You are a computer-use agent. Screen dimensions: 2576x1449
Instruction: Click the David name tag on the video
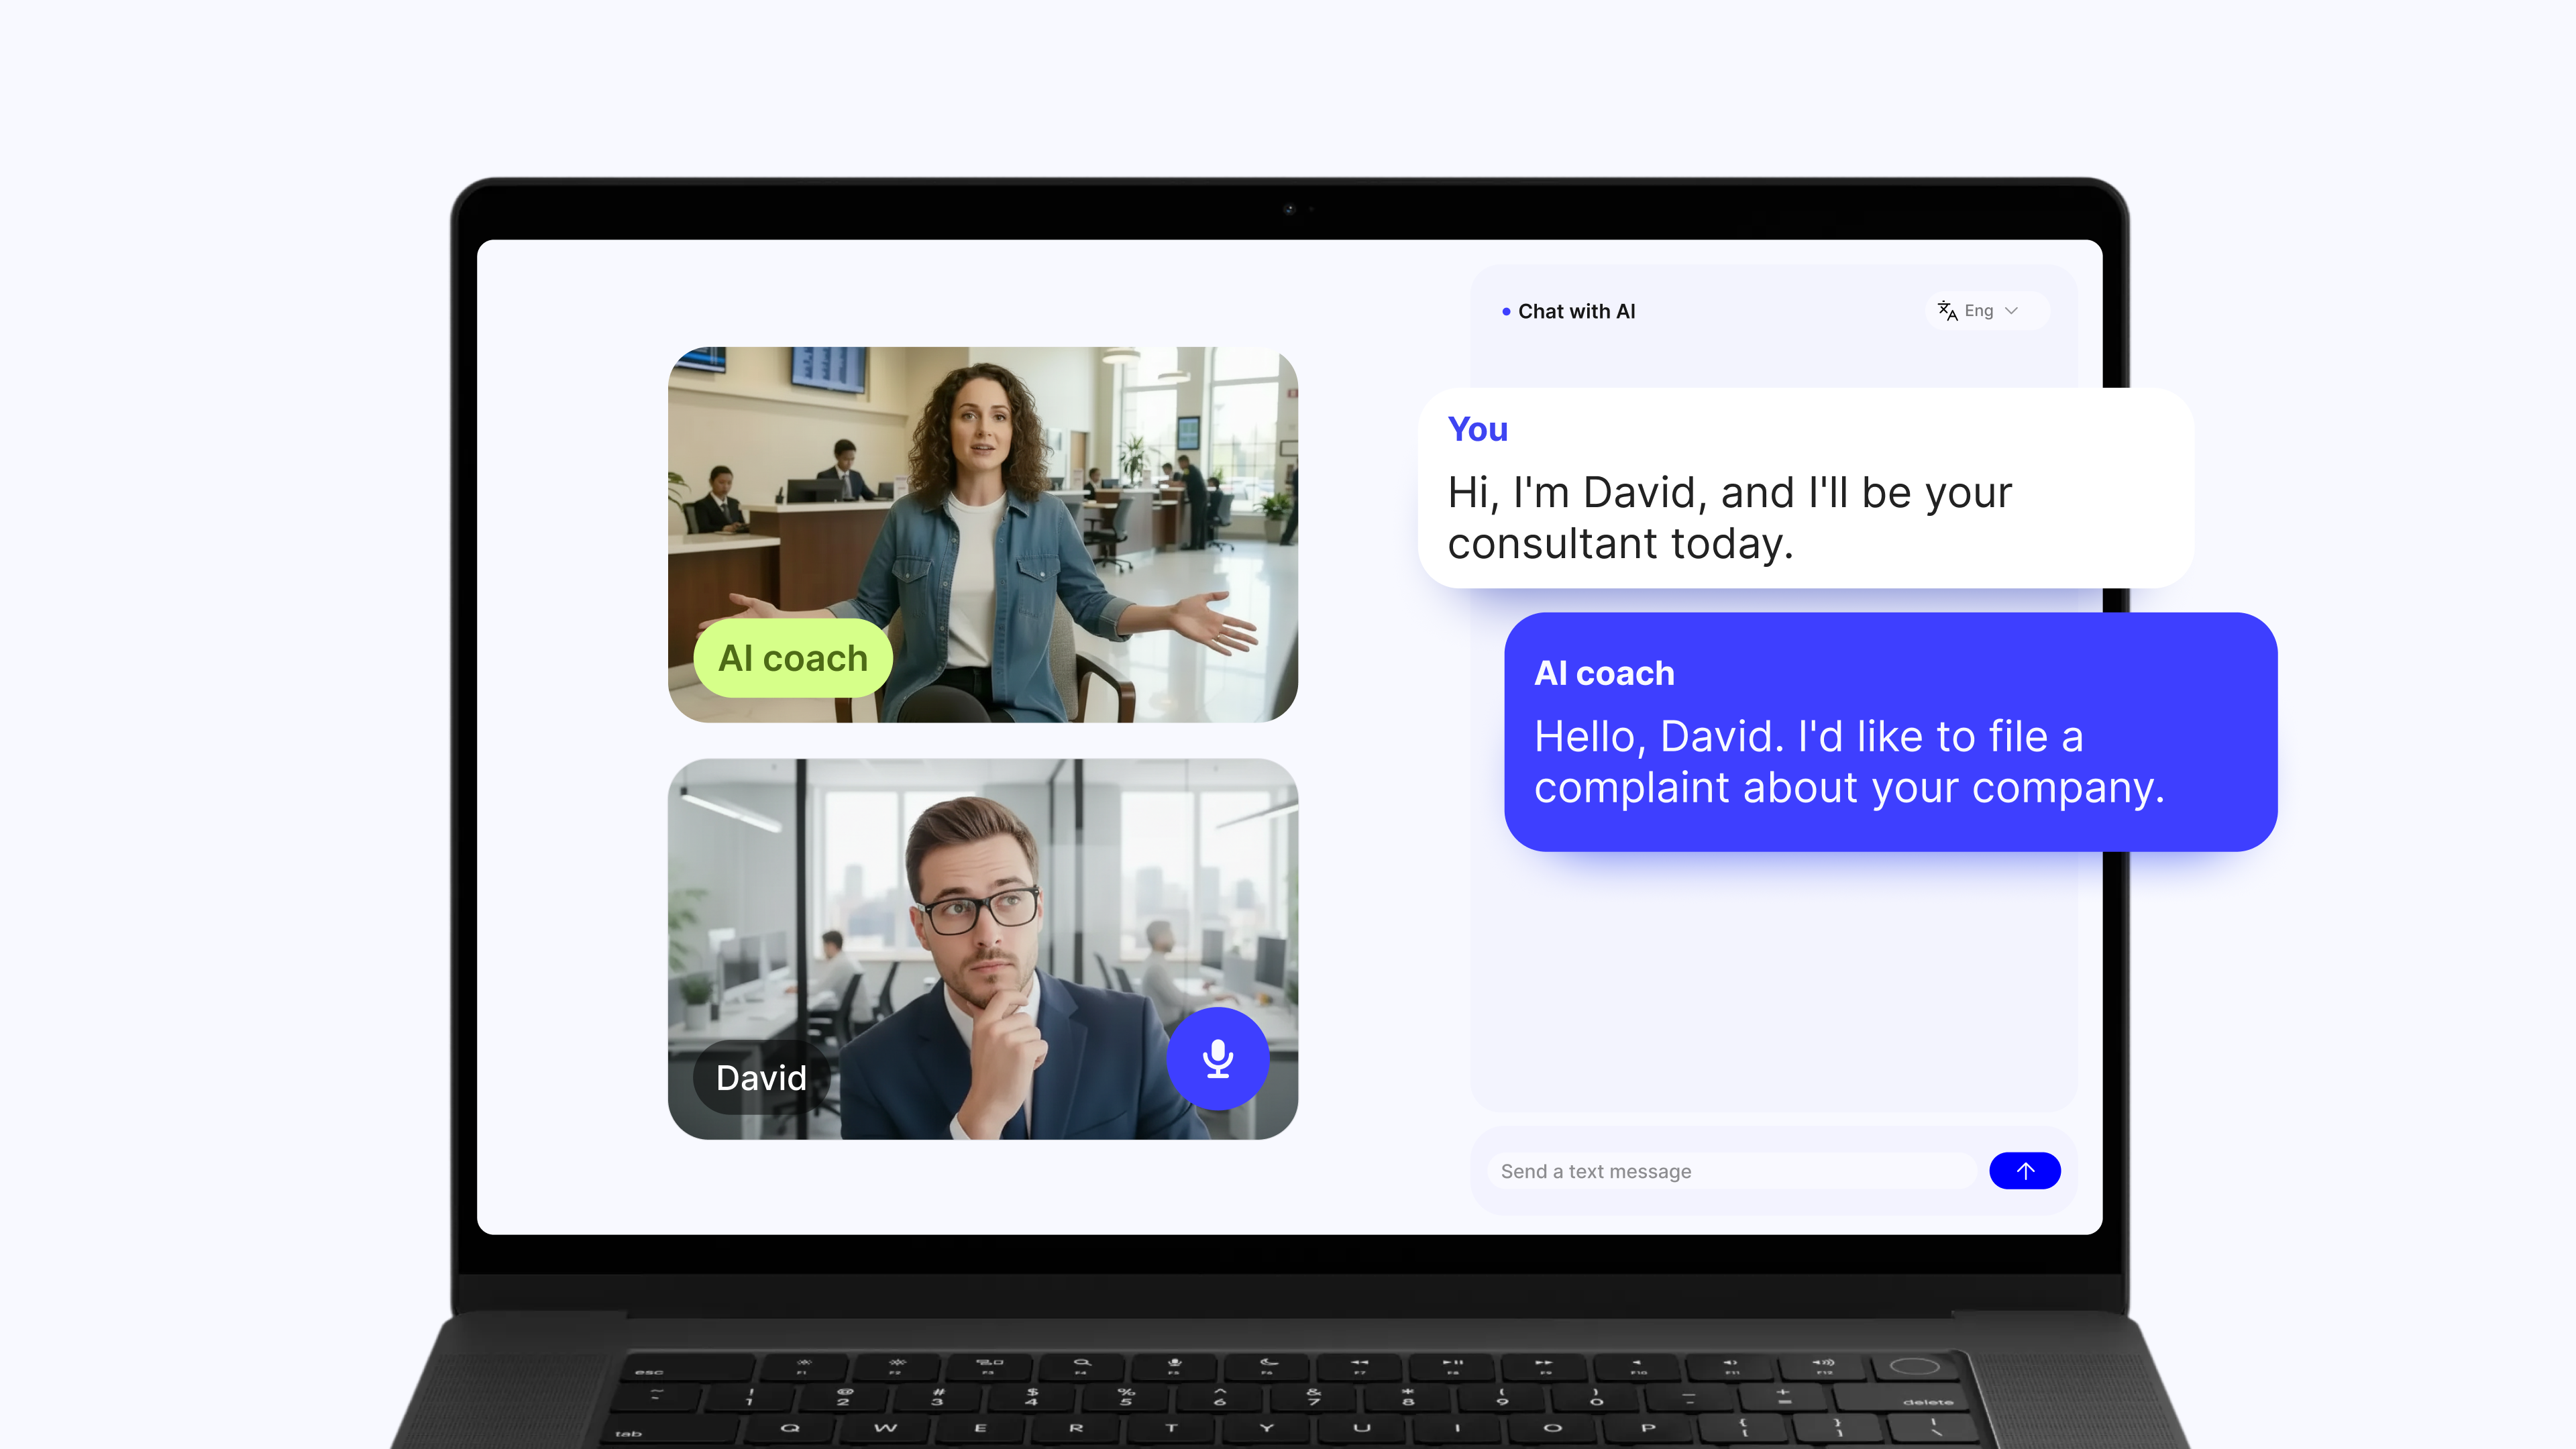click(x=761, y=1078)
